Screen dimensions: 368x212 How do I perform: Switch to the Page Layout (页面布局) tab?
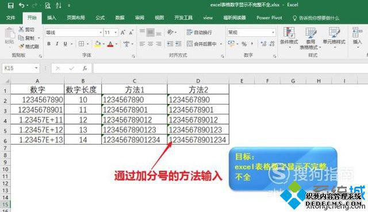(76, 18)
